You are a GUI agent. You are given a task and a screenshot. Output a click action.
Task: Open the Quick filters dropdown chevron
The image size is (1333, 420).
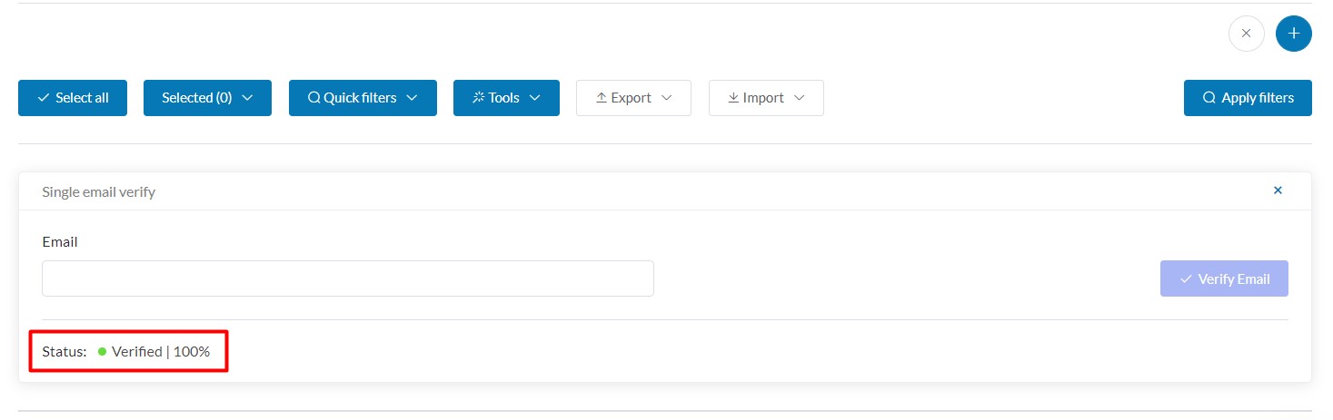point(412,98)
